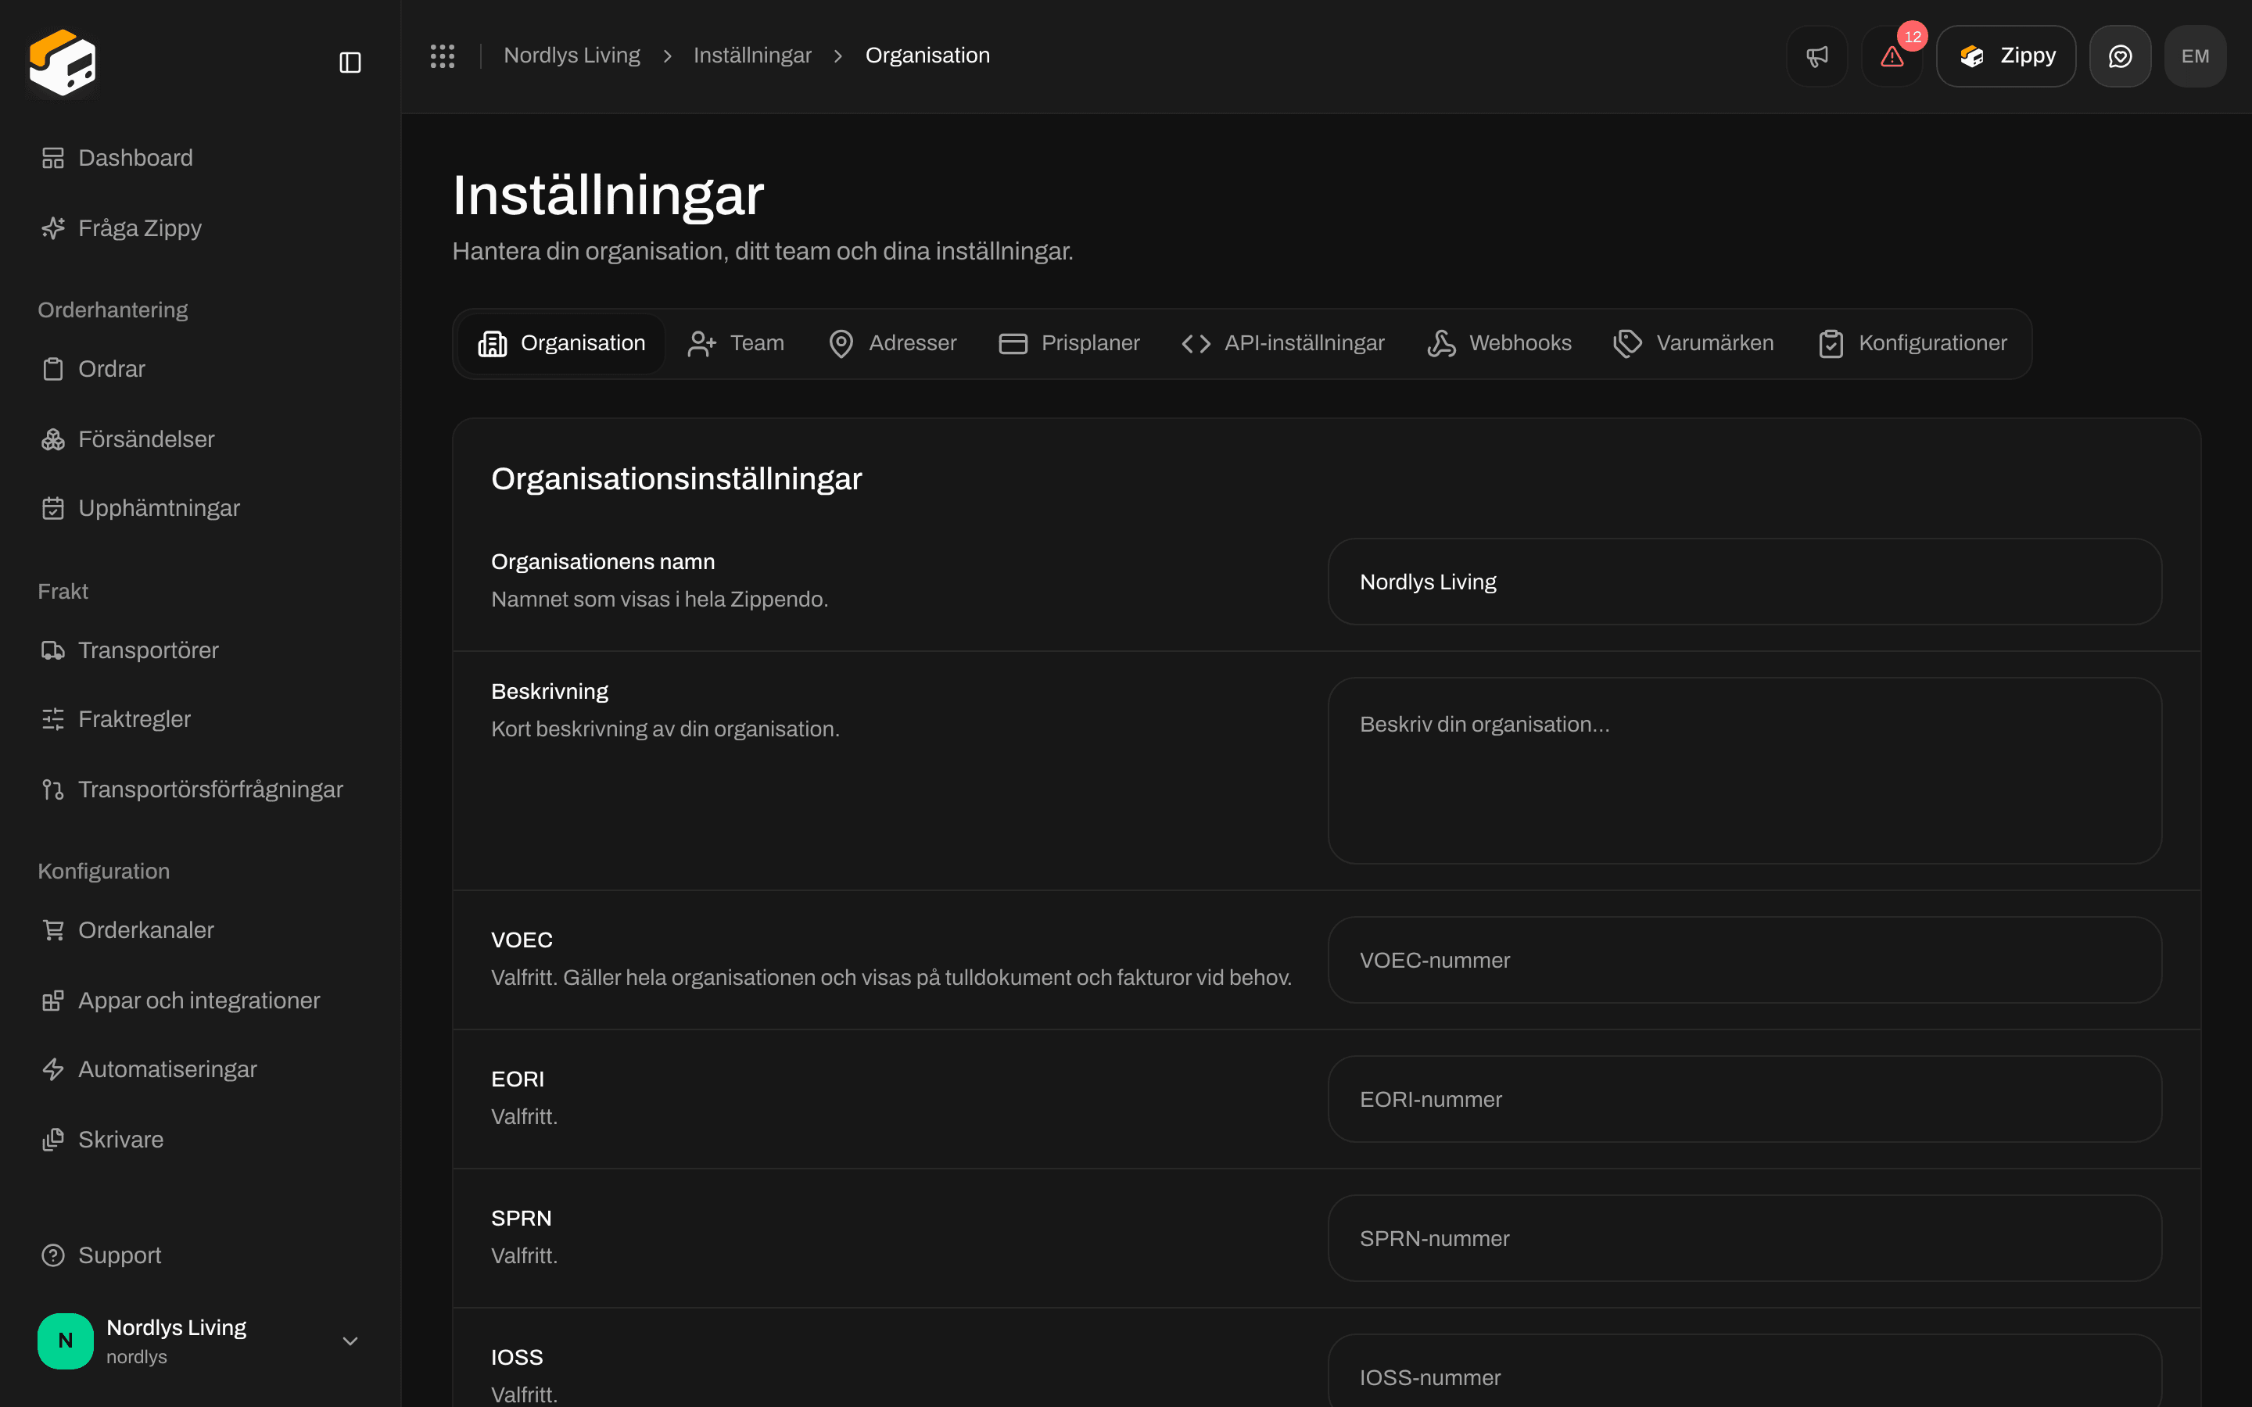Screen dimensions: 2252x1407
Task: Open Appar och integrationer
Action: 200,1001
